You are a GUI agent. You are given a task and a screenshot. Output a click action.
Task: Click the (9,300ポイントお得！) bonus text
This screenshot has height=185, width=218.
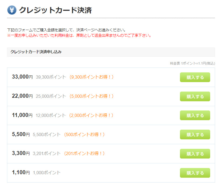point(91,77)
